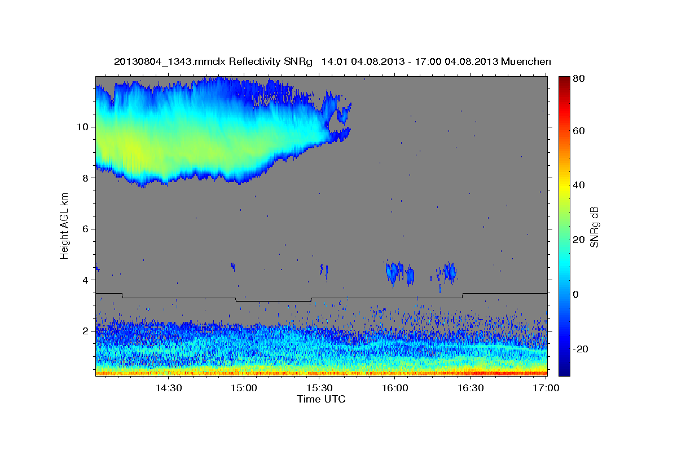Click the 'Height AGL km' y-axis label

64,225
